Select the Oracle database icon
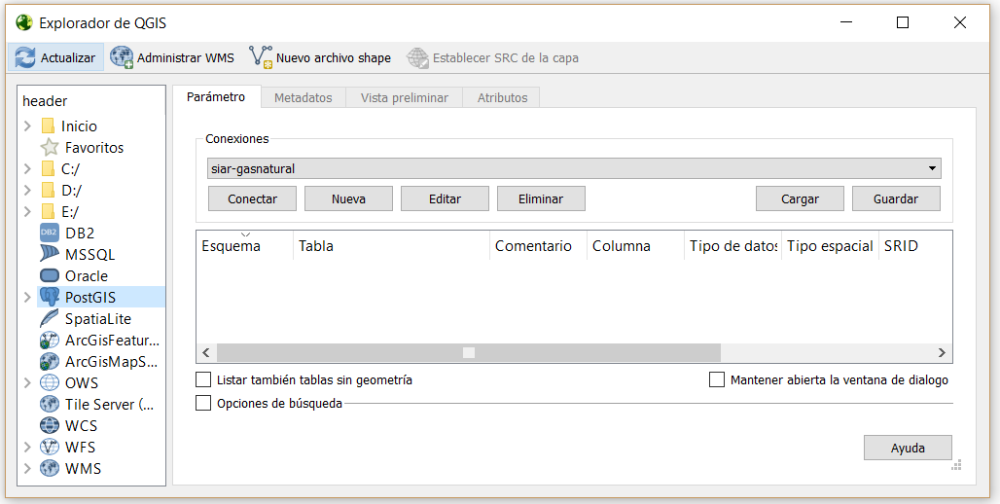Viewport: 1000px width, 504px height. 49,275
